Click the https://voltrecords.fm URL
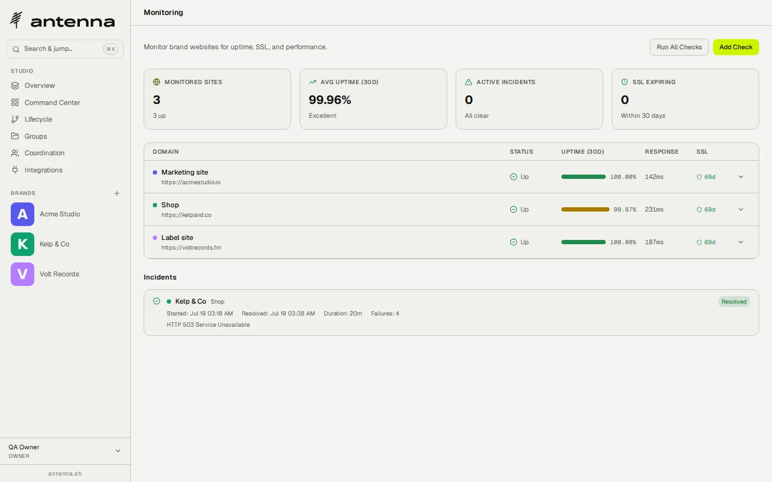 click(x=191, y=247)
